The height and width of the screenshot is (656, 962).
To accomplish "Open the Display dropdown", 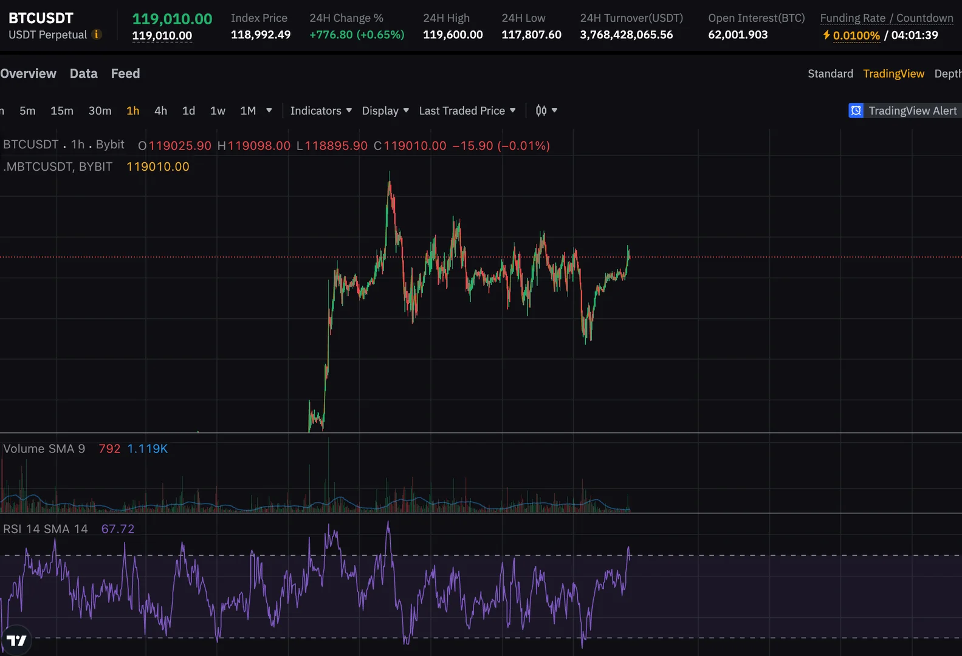I will [385, 111].
